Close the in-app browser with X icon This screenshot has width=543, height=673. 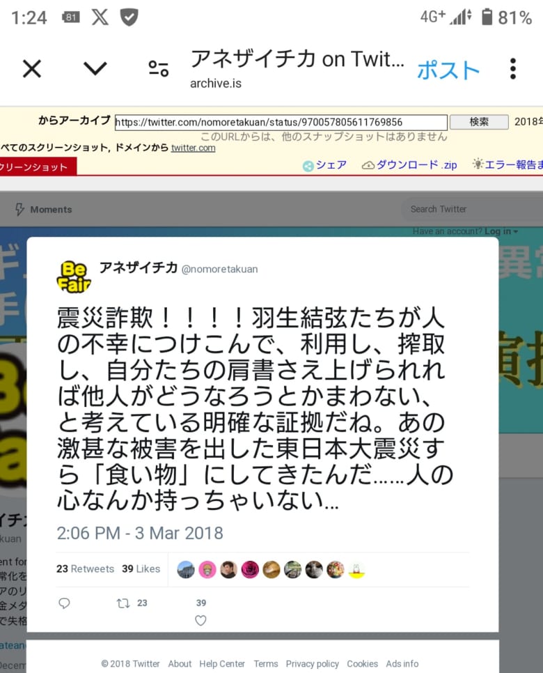tap(32, 69)
